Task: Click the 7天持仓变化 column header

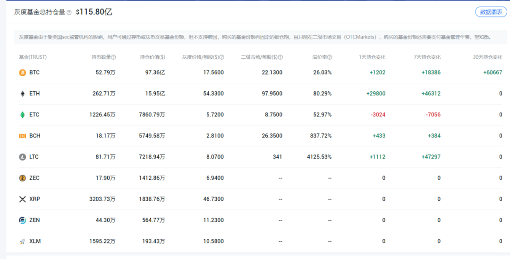Action: point(427,57)
